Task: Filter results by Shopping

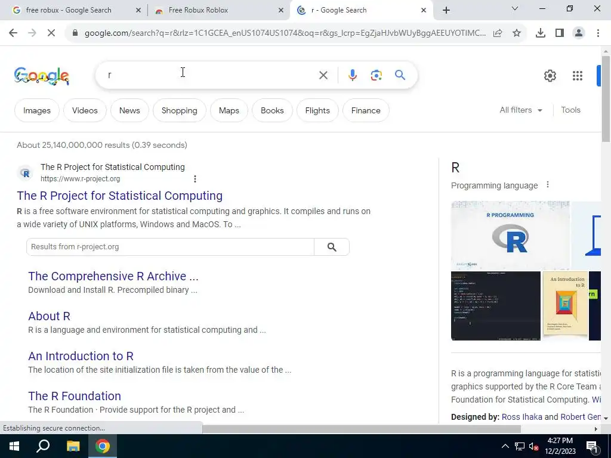Action: coord(179,110)
